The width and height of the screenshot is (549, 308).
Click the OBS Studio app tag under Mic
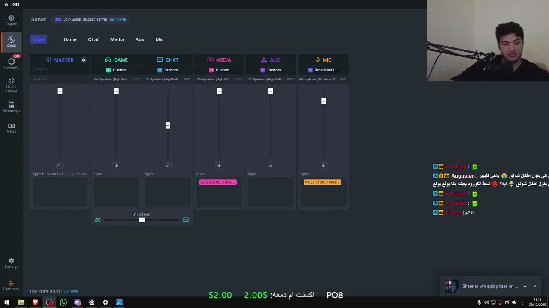tap(322, 182)
